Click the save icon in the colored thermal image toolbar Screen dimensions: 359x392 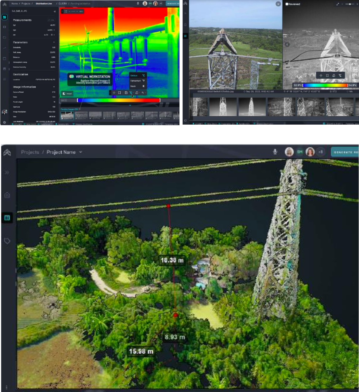point(126,93)
